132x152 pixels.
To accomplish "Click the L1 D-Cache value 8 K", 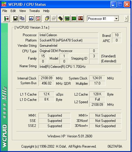I will (x=47, y=99).
